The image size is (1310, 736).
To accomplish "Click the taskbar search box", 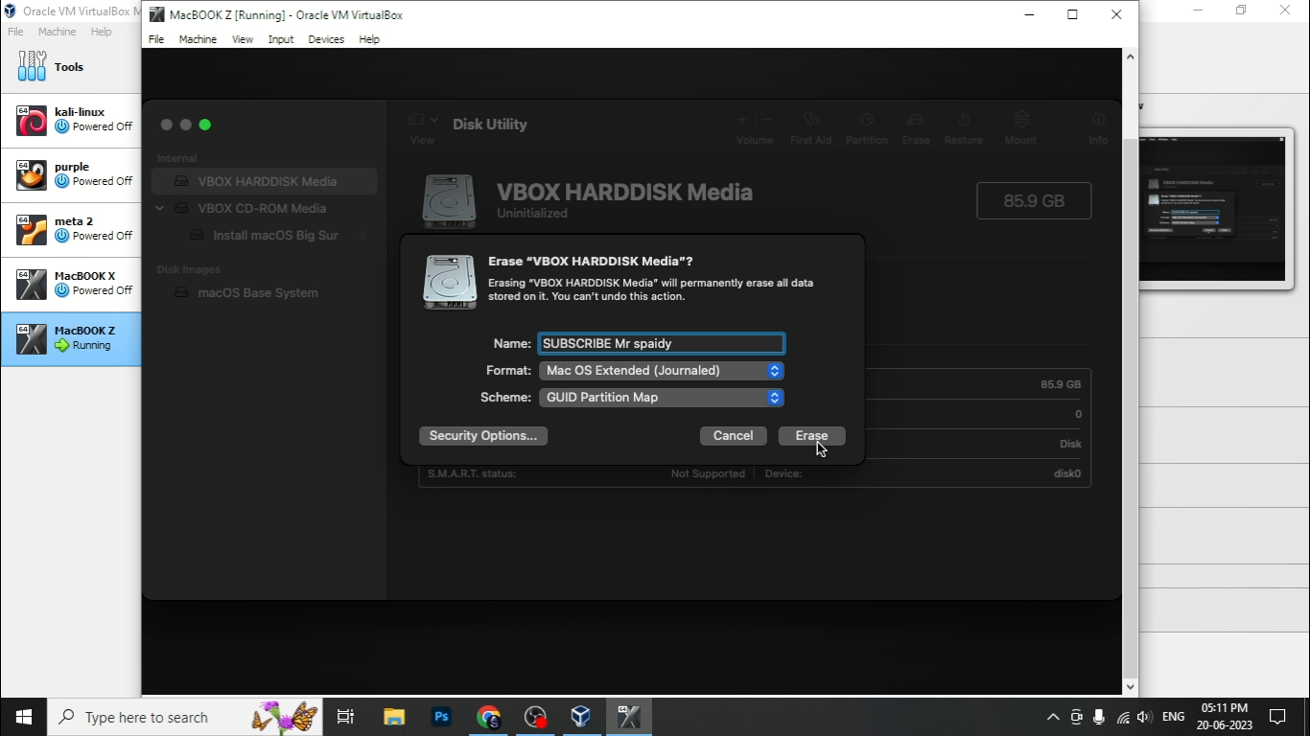I will point(184,717).
